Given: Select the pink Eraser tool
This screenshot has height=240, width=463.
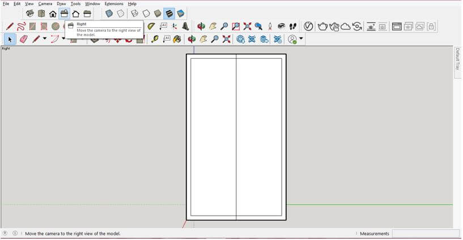Looking at the screenshot, I should (x=24, y=39).
